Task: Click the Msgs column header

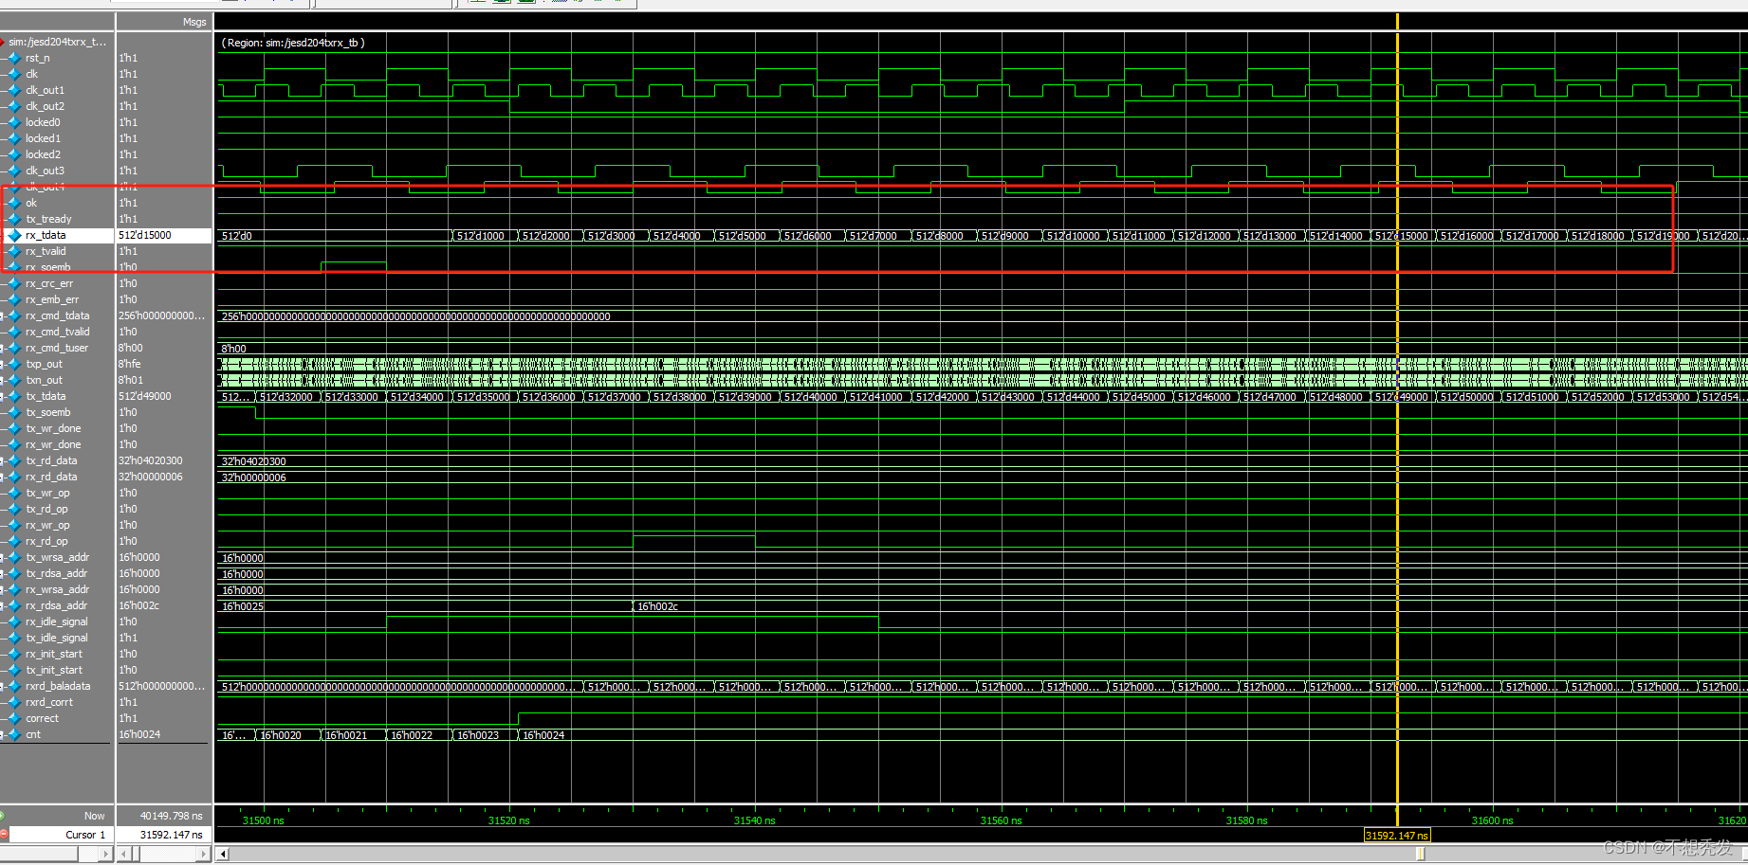Action: pyautogui.click(x=194, y=22)
